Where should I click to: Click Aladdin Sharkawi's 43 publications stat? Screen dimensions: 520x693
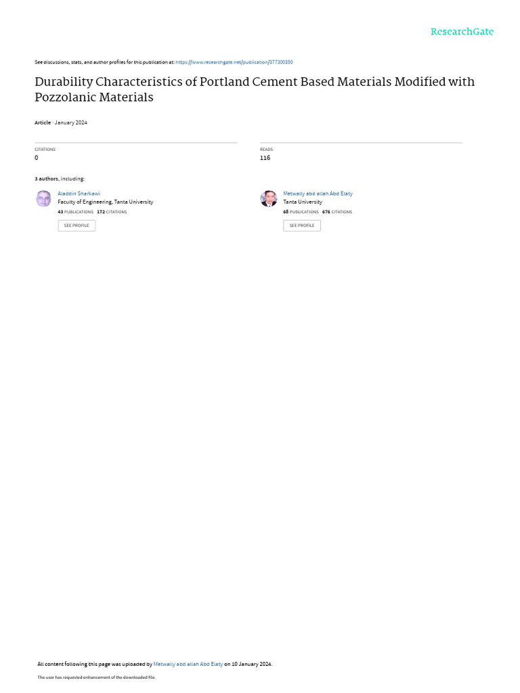coord(76,212)
